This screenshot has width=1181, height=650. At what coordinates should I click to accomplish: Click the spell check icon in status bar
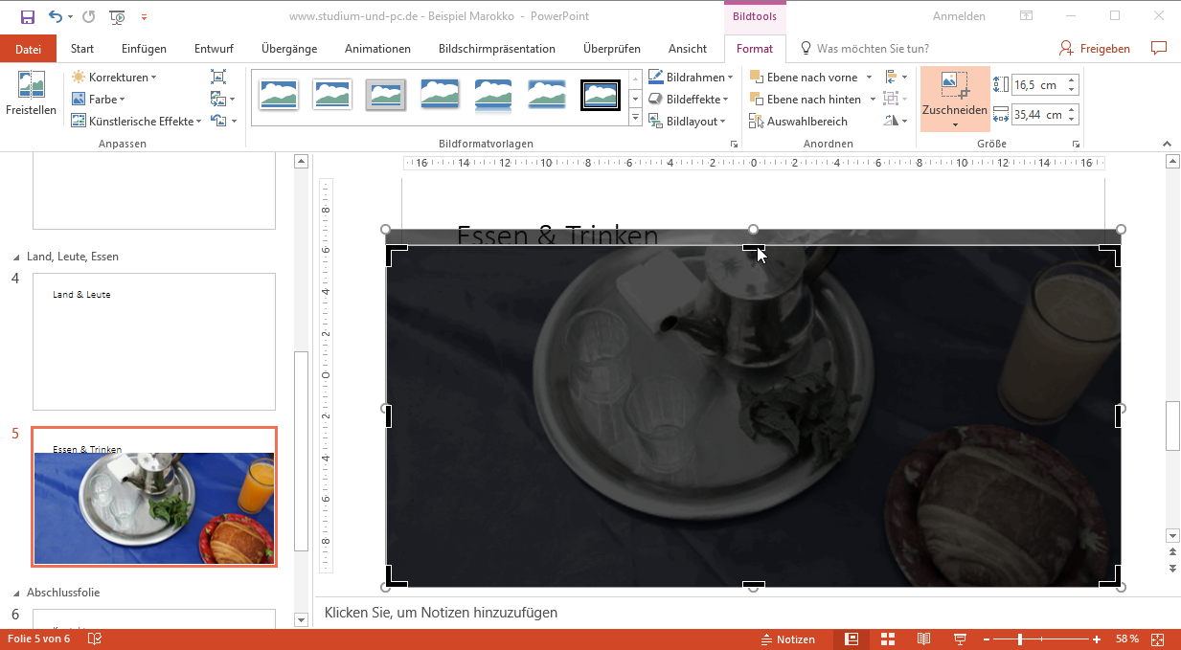click(95, 639)
